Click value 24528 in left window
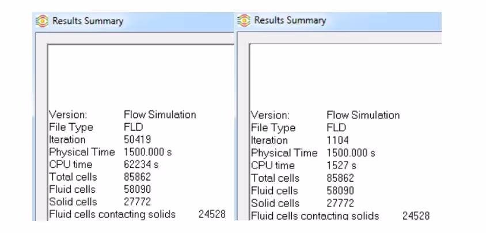 click(212, 214)
